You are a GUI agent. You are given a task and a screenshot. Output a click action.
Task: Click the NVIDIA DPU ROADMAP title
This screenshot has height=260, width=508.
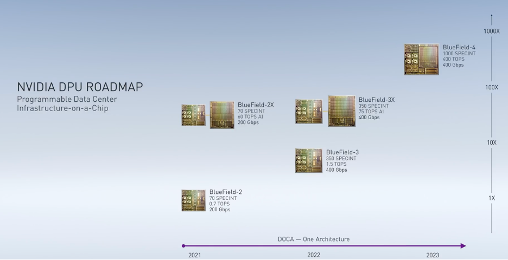point(80,87)
